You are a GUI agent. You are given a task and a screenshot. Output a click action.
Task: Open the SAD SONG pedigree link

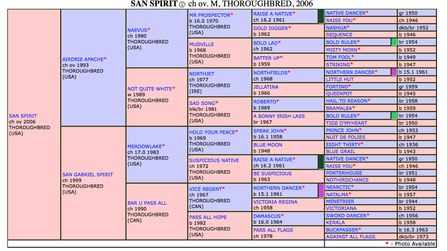[202, 103]
